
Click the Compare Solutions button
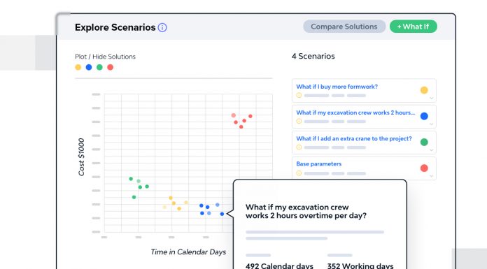[x=344, y=27]
